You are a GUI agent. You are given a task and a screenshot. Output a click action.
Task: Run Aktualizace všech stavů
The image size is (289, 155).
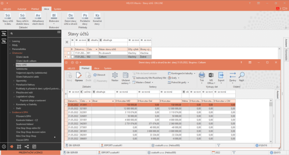pyautogui.click(x=38, y=19)
